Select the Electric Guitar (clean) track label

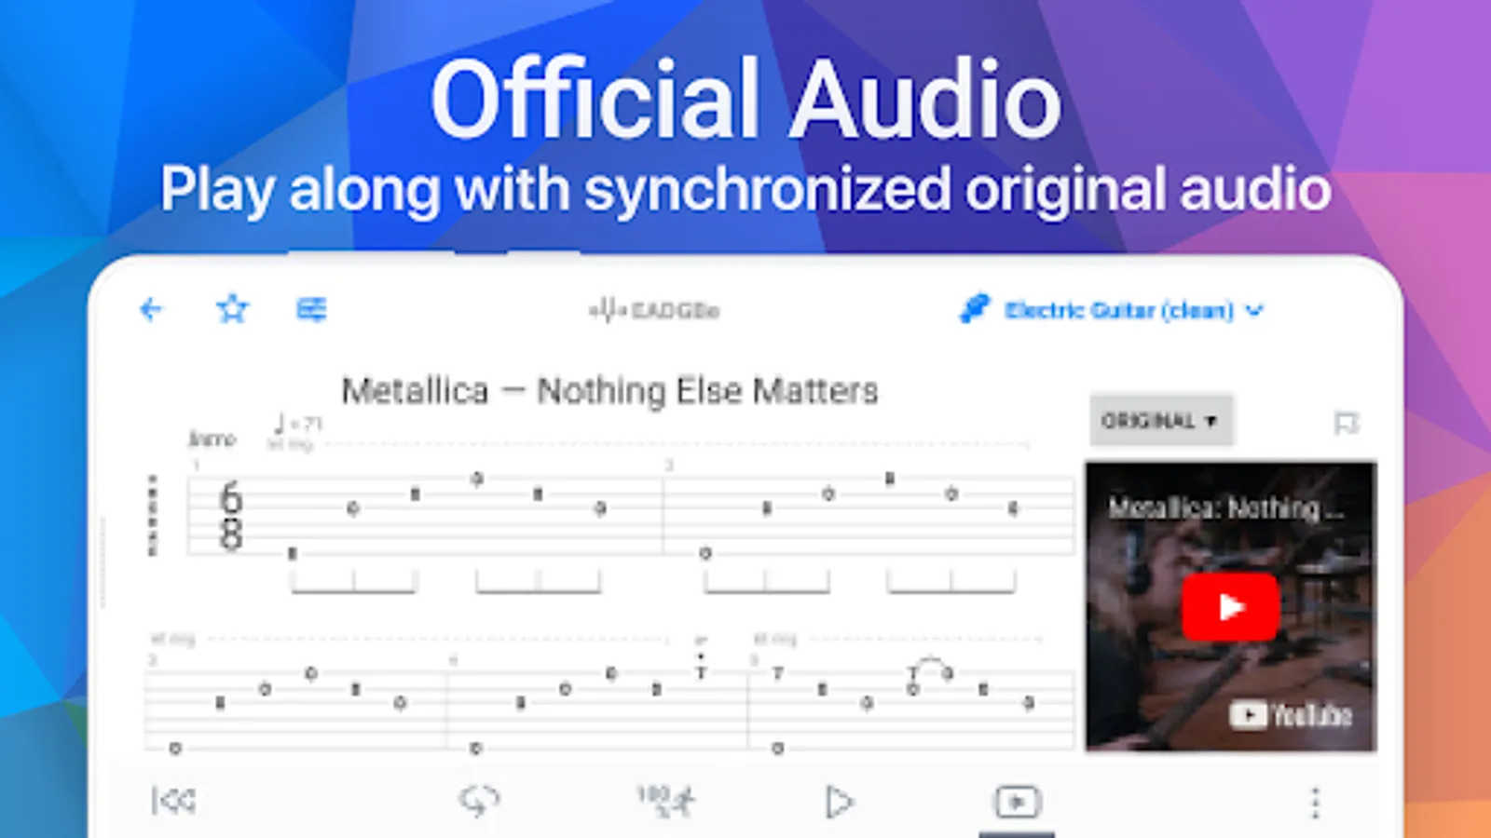coord(1118,310)
